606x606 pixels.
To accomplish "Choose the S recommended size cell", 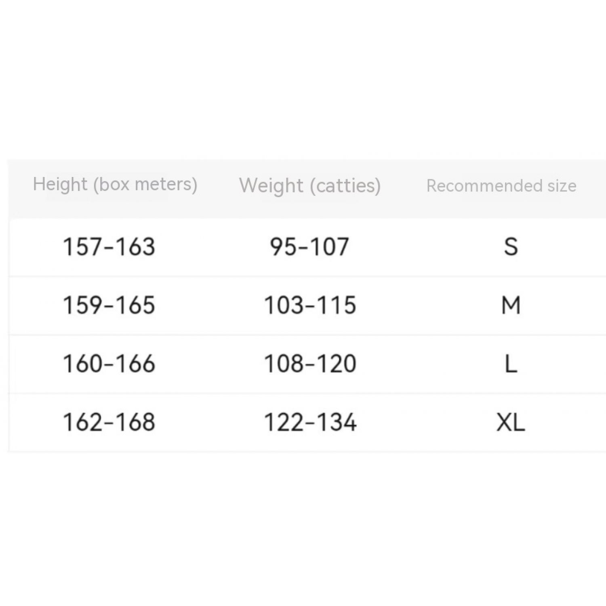I will [x=511, y=246].
